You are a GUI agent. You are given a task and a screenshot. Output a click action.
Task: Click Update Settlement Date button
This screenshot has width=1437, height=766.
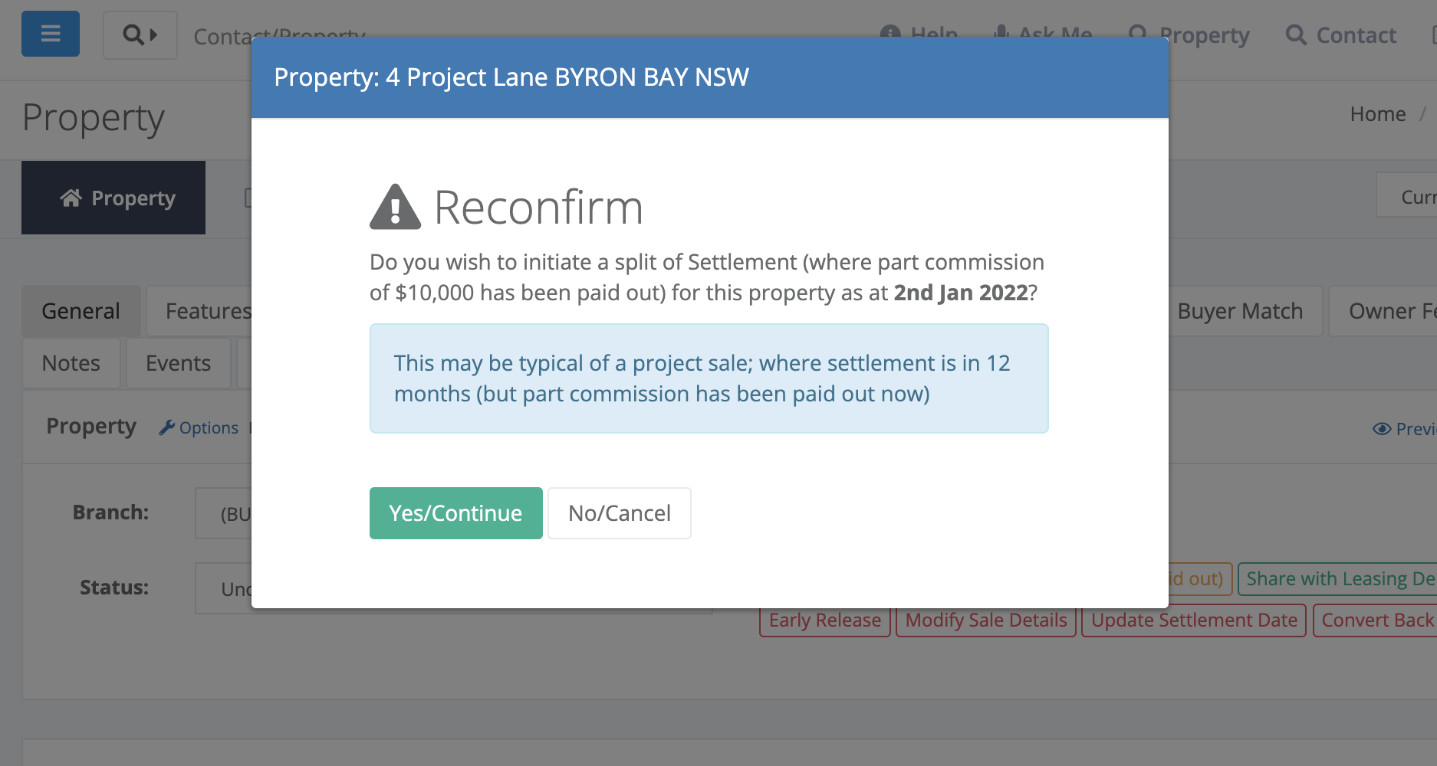[x=1194, y=620]
